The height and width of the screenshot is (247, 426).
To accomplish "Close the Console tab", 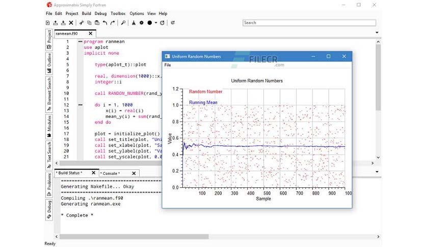I will (x=134, y=174).
